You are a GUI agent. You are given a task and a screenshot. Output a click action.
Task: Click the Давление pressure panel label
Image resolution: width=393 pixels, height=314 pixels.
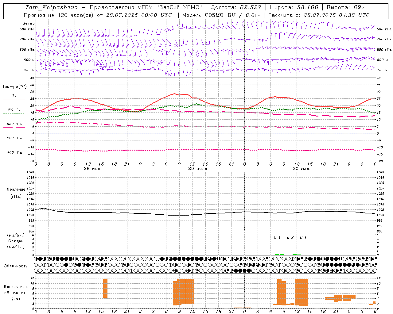[x=16, y=190]
